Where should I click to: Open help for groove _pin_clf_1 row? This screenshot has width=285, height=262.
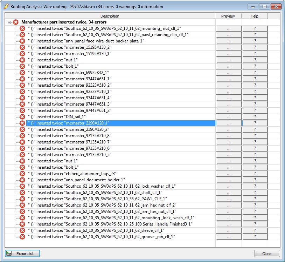pyautogui.click(x=255, y=237)
